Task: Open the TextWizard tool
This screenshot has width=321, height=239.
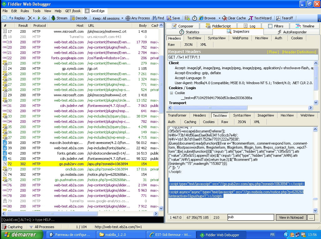Action: click(x=260, y=18)
